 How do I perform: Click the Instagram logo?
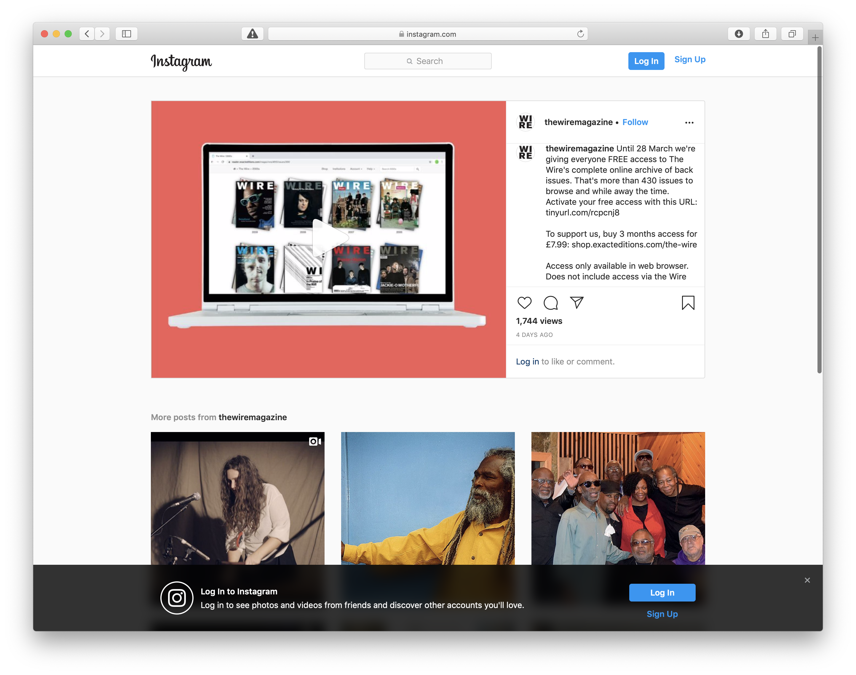[181, 62]
